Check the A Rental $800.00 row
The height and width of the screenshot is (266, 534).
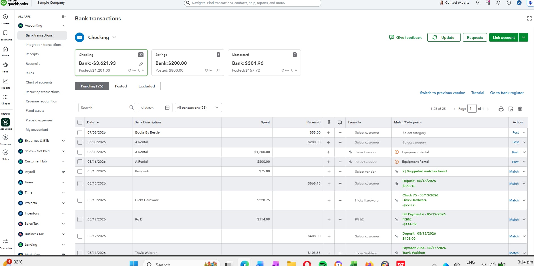[80, 162]
